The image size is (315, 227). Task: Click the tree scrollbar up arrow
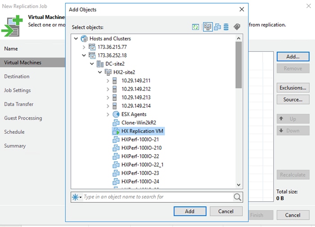pyautogui.click(x=239, y=38)
